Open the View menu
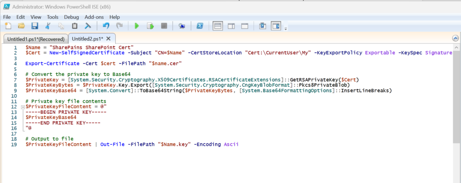The width and height of the screenshot is (461, 183). [36, 17]
